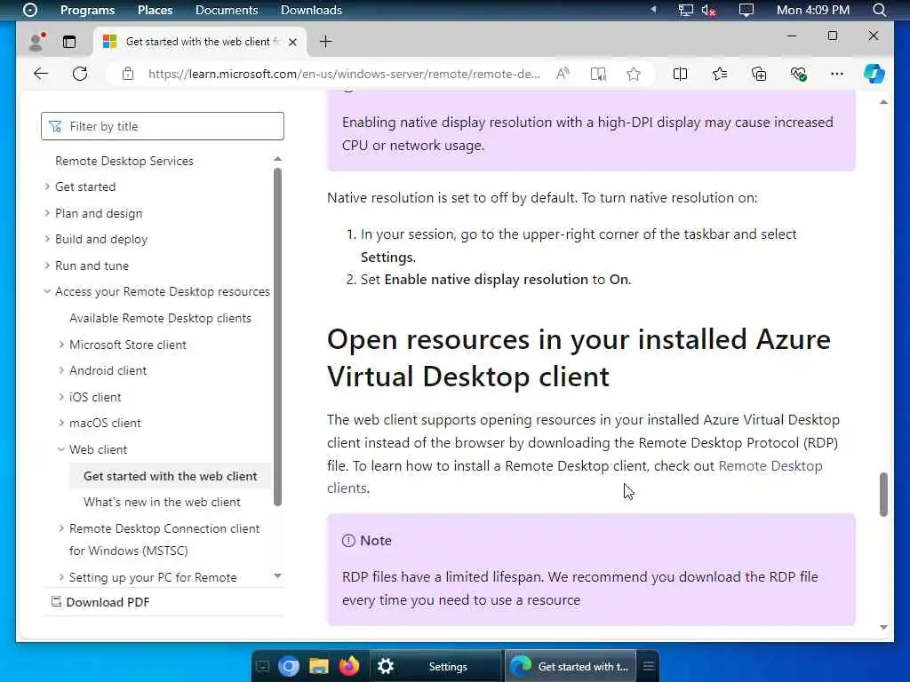The image size is (910, 682).
Task: Open the network status tray icon
Action: [x=685, y=10]
